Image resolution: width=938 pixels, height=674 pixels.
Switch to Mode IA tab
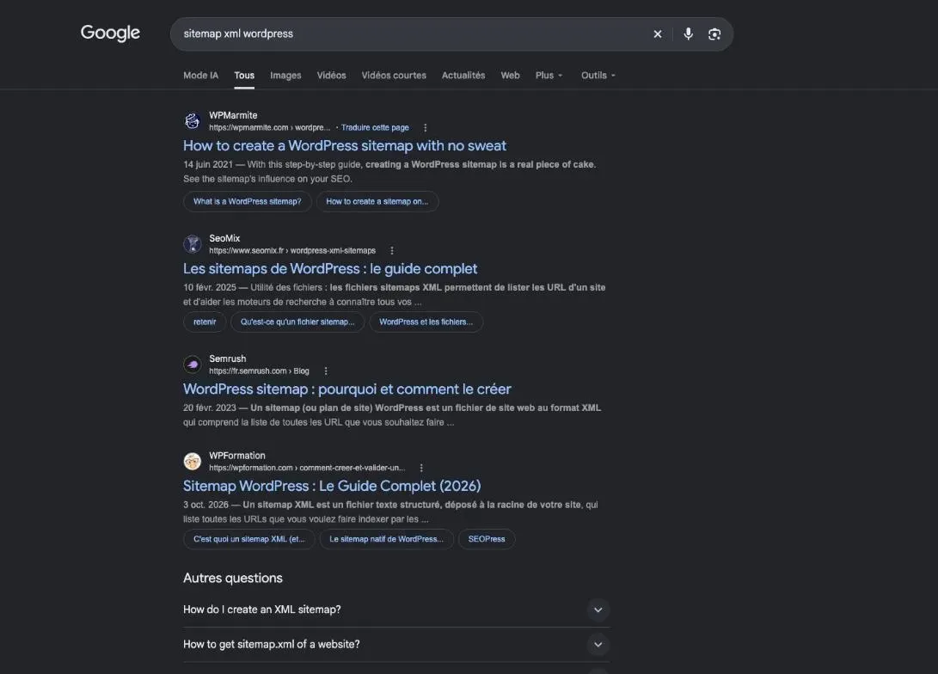click(x=200, y=76)
